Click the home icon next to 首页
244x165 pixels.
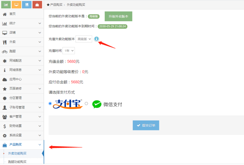5,14
